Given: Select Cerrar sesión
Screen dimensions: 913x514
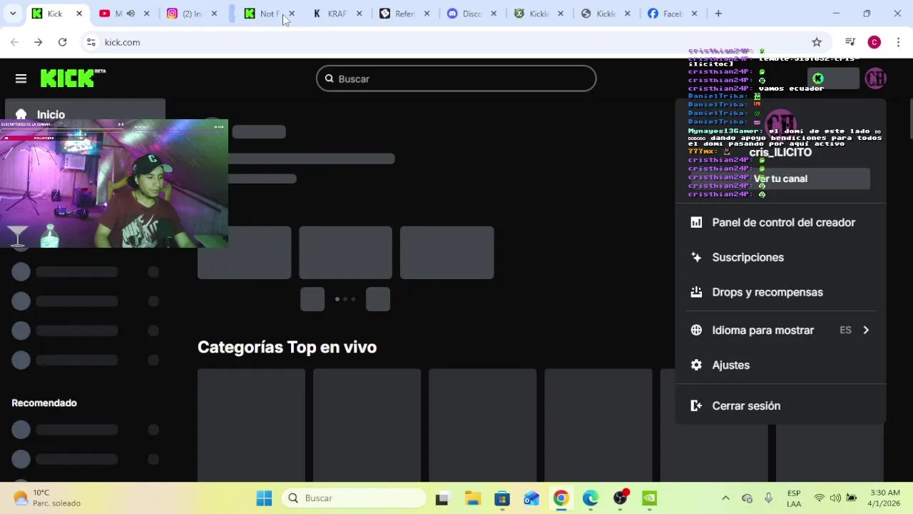Looking at the screenshot, I should click(780, 406).
